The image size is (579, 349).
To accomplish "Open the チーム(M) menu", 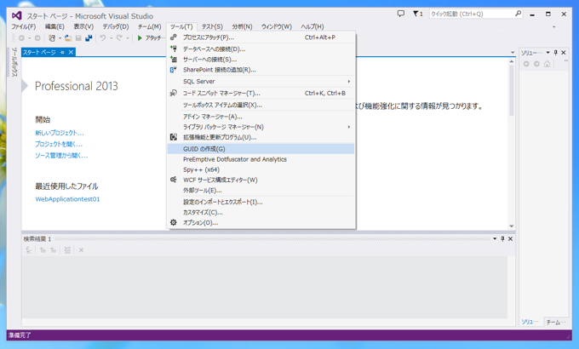I will tap(150, 26).
